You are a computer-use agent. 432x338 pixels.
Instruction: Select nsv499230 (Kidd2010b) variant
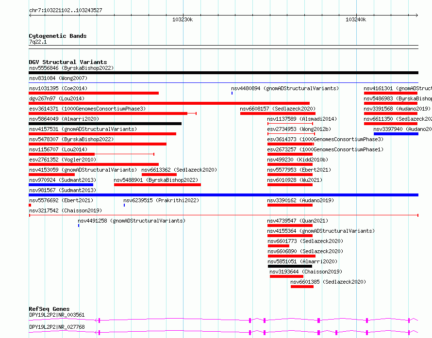pyautogui.click(x=298, y=160)
